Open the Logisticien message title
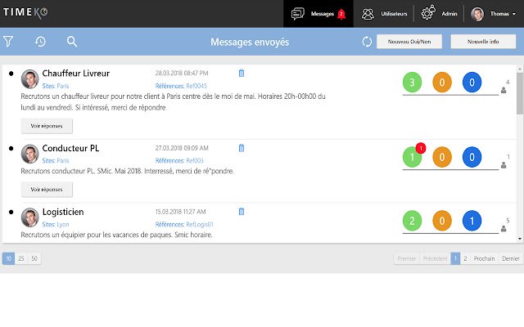 pyautogui.click(x=63, y=212)
